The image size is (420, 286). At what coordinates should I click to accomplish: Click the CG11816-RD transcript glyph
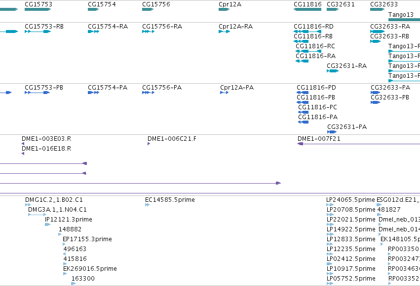(307, 32)
